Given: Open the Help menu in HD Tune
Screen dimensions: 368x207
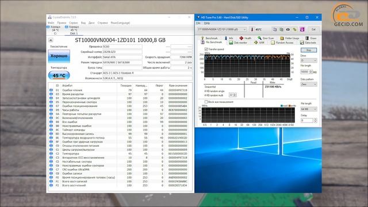Looking at the screenshot, I should 207,23.
